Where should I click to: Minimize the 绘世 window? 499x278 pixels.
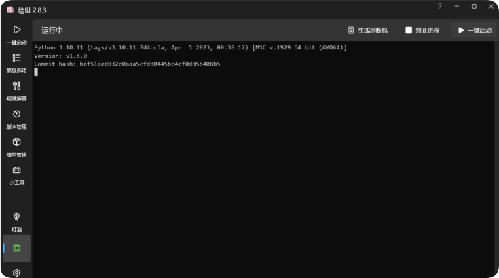point(457,6)
